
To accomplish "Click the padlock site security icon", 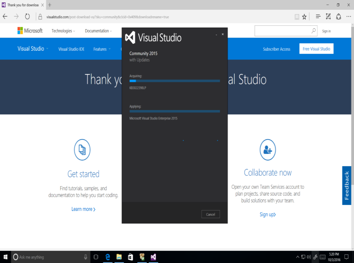I will (40, 17).
